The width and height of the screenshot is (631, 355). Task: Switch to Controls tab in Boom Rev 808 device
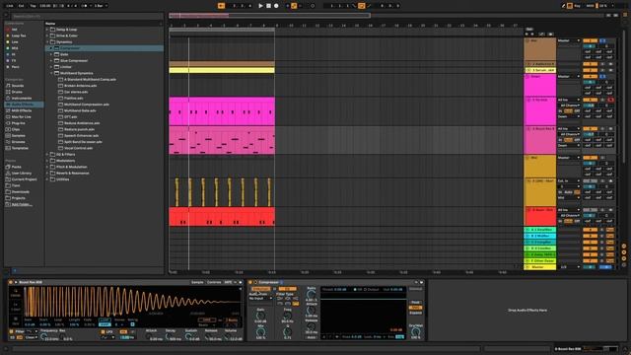(214, 282)
